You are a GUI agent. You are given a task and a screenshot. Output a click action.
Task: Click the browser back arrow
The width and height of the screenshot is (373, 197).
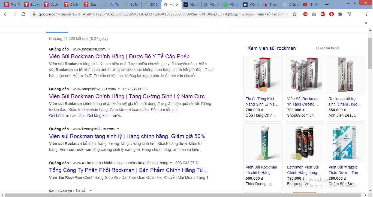click(x=6, y=14)
